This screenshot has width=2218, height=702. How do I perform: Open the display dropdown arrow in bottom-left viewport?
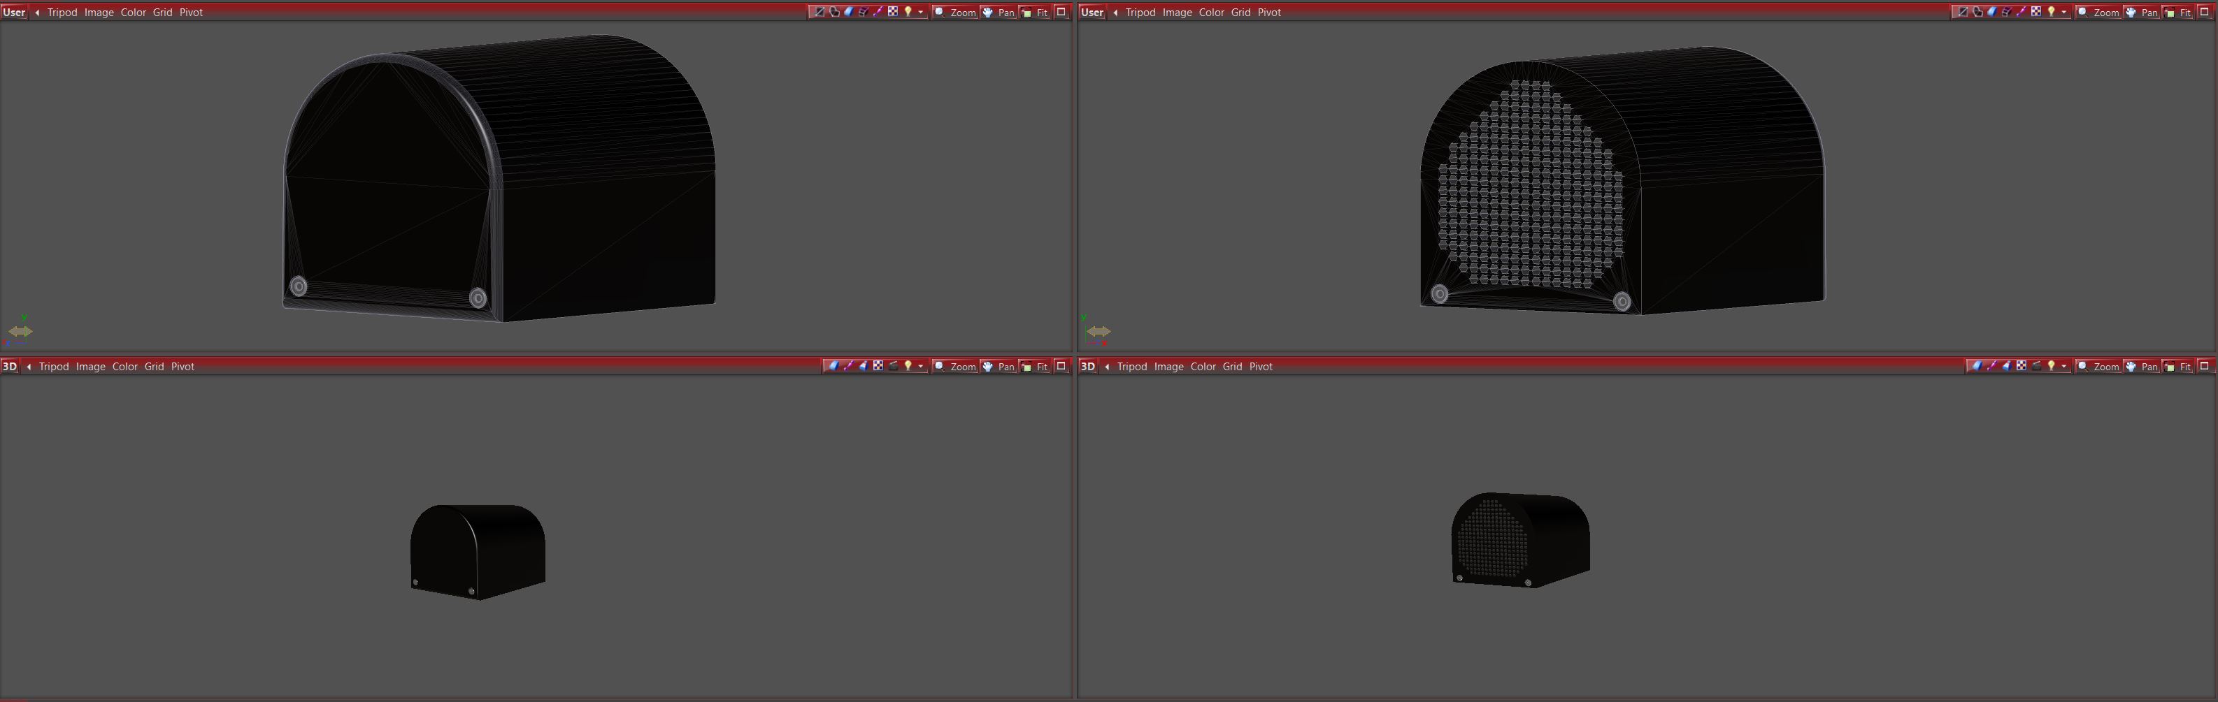(920, 367)
